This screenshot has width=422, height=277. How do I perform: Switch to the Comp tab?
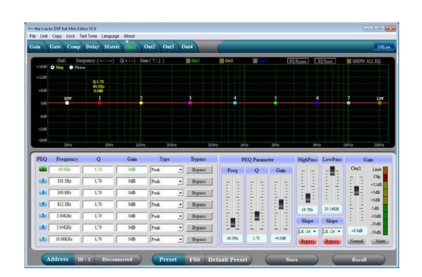click(73, 47)
